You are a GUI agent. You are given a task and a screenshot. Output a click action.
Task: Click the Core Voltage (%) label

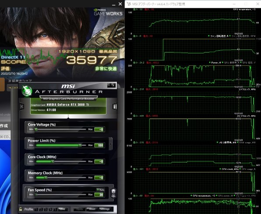coord(42,124)
